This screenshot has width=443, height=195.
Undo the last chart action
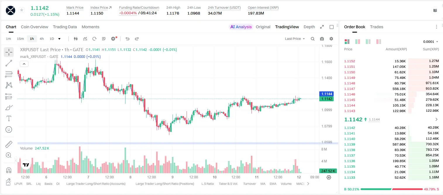click(127, 39)
